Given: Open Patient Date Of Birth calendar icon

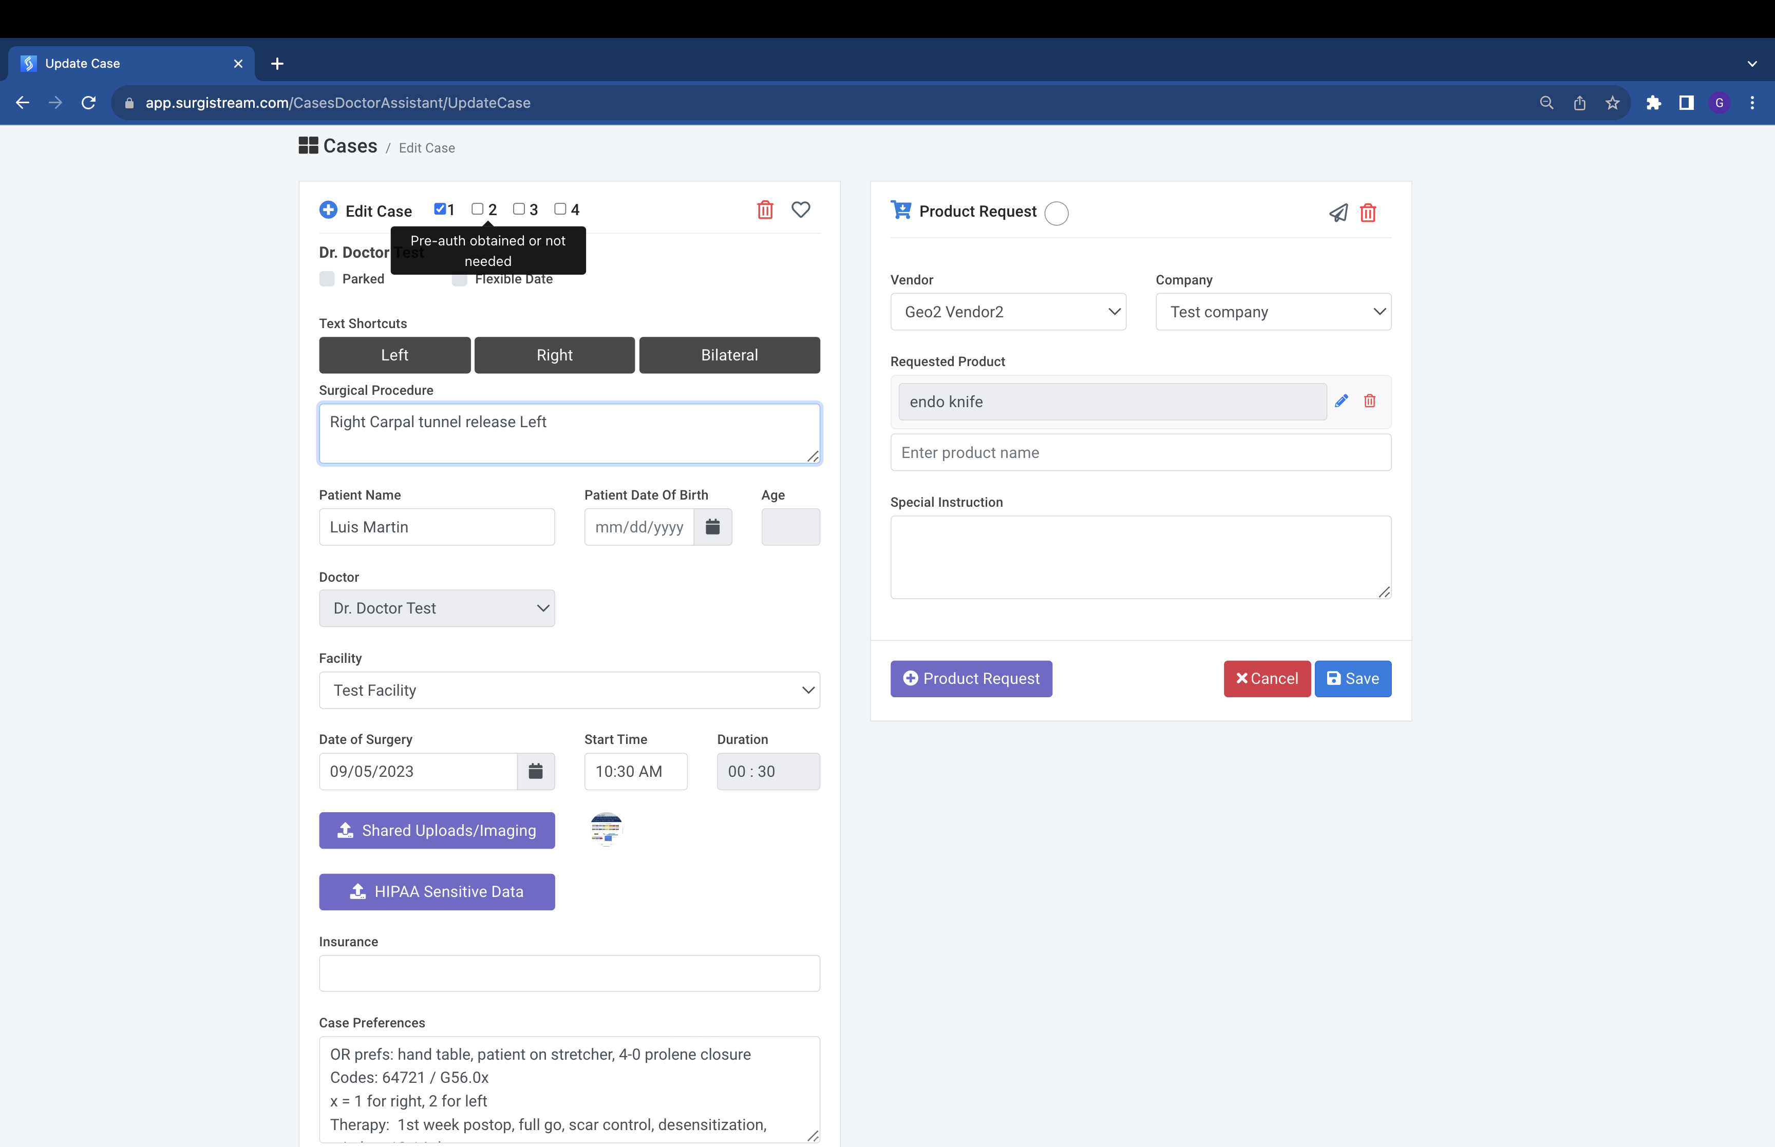Looking at the screenshot, I should (712, 527).
